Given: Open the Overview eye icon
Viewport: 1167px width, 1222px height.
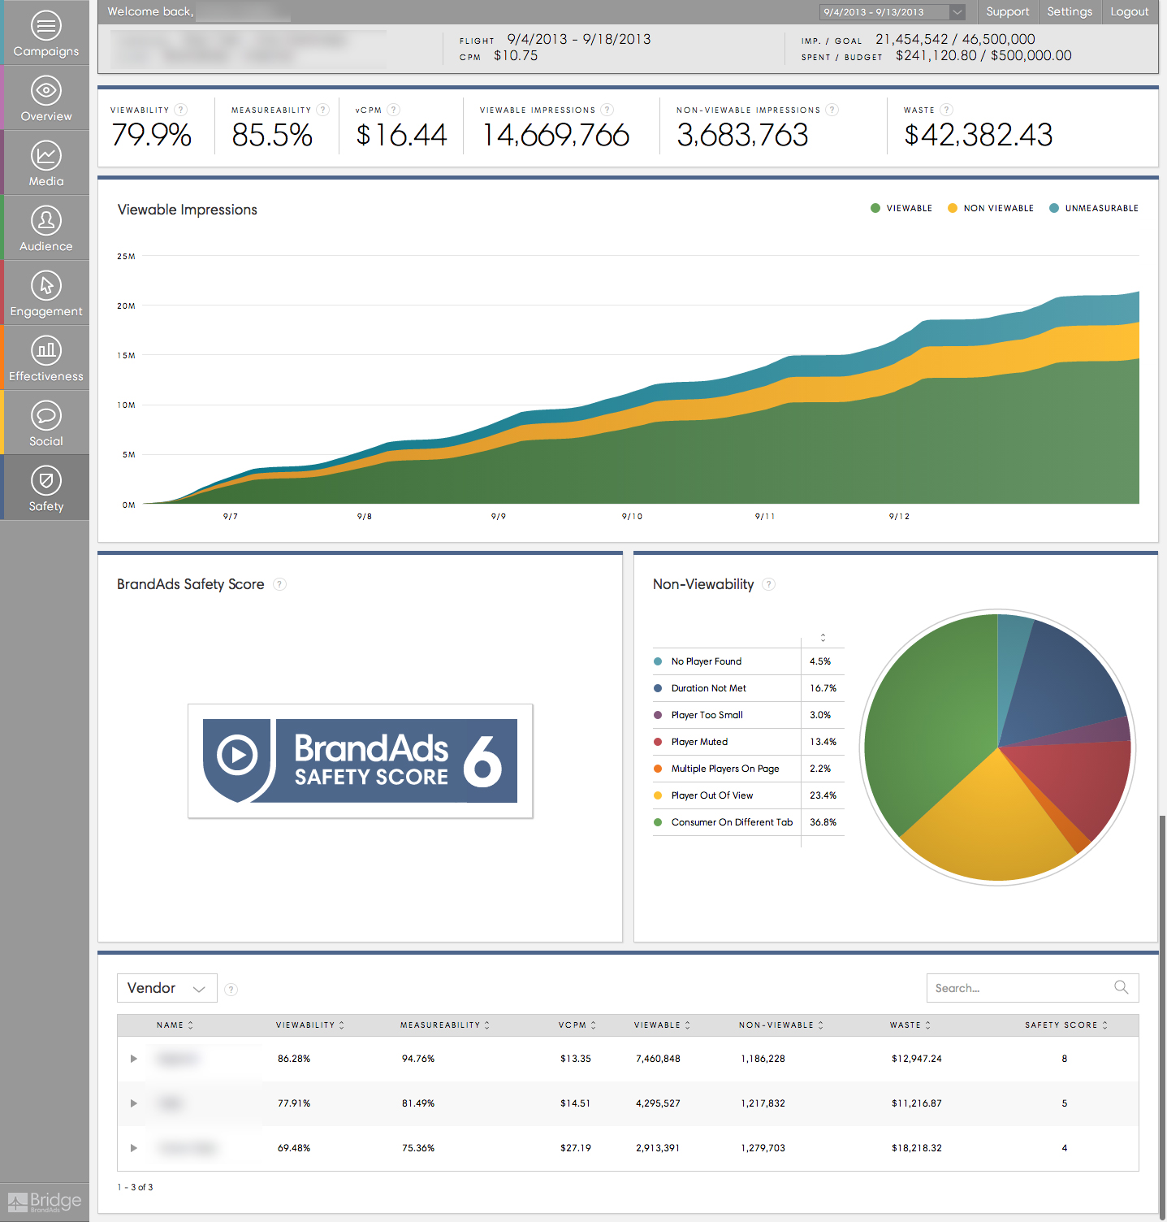Looking at the screenshot, I should pyautogui.click(x=46, y=91).
